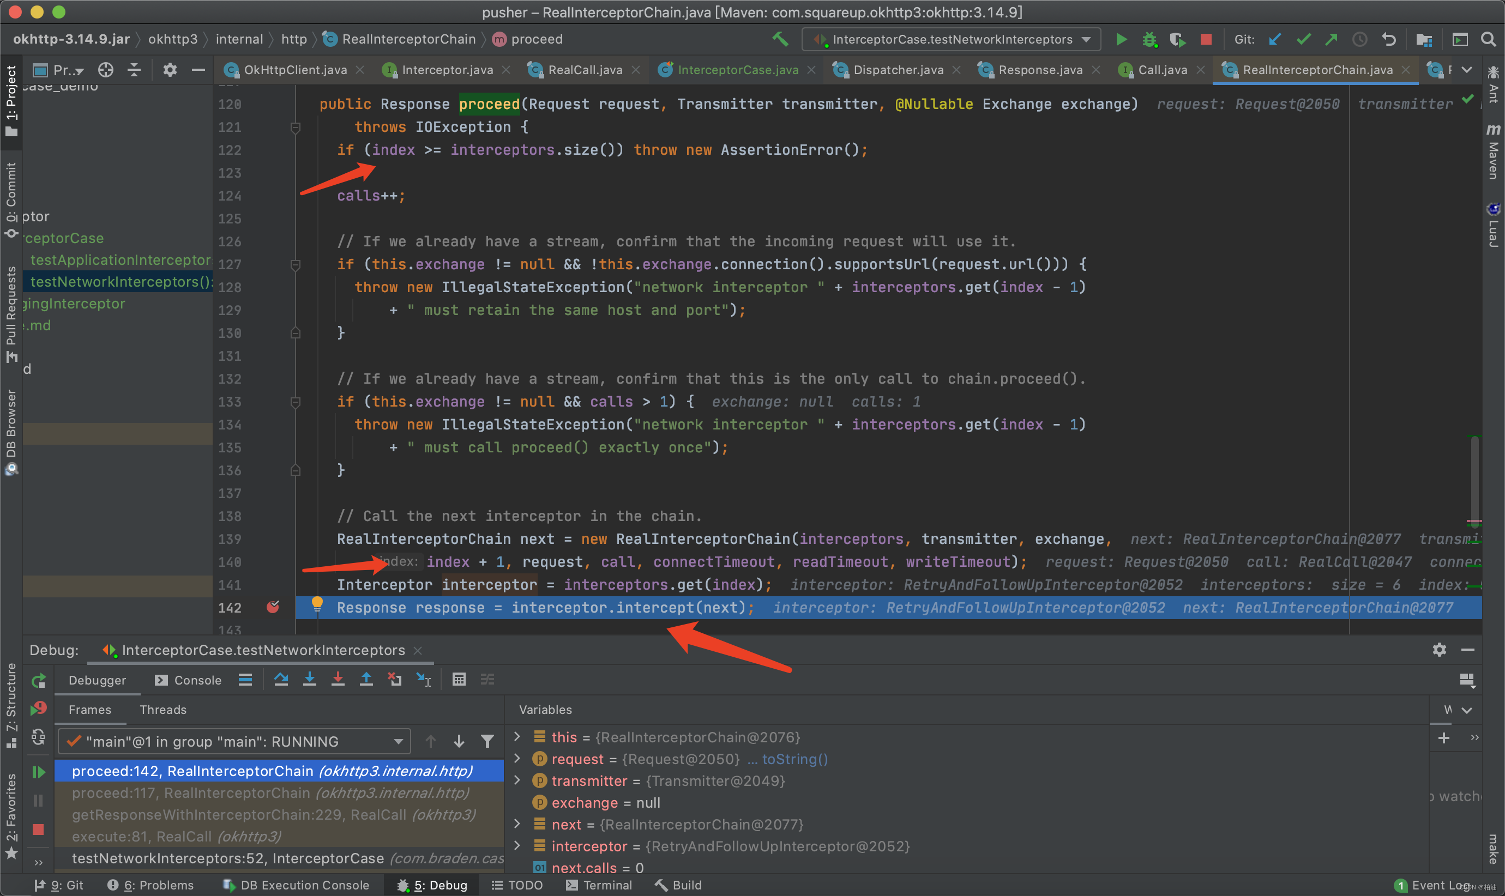Toggle the breakpoint at line 142
This screenshot has height=896, width=1505.
pyautogui.click(x=273, y=607)
